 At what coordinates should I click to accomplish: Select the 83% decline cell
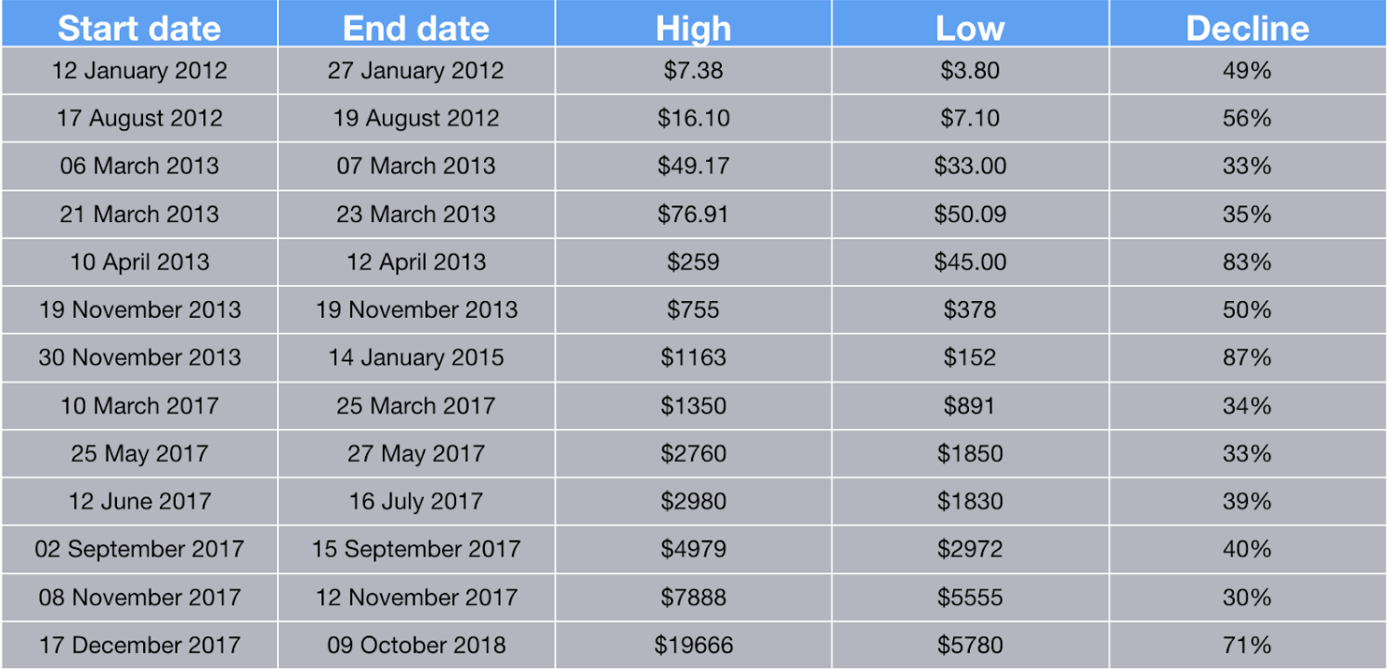(1247, 262)
